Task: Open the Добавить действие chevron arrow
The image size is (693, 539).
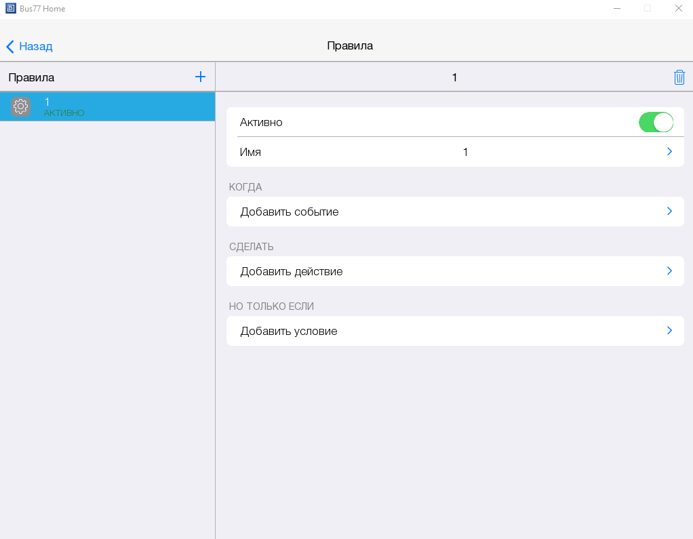Action: coord(669,271)
